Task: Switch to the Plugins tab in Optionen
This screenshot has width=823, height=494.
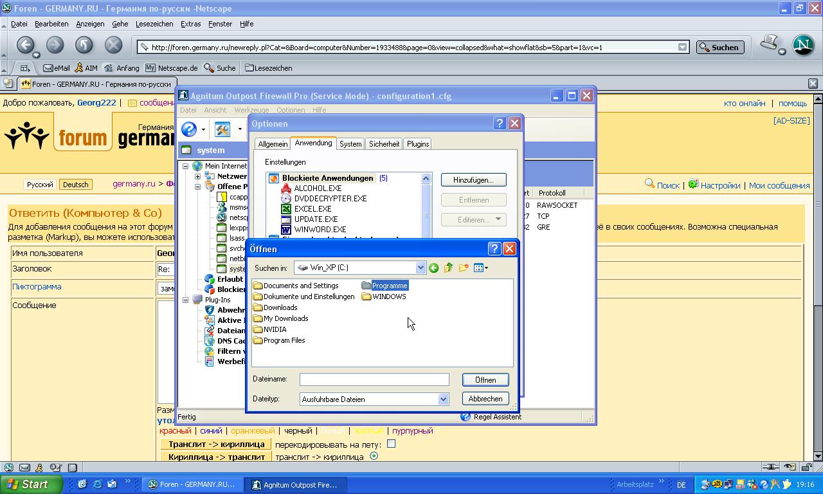Action: pyautogui.click(x=417, y=144)
